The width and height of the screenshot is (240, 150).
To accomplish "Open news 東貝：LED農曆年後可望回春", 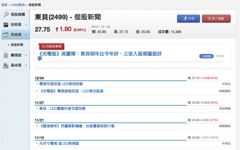I will 62,108.
